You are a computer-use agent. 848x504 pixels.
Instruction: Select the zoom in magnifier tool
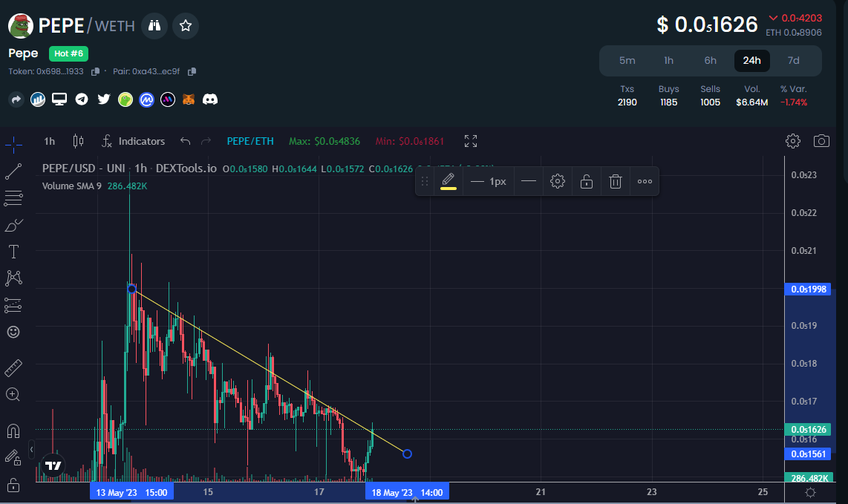coord(13,395)
